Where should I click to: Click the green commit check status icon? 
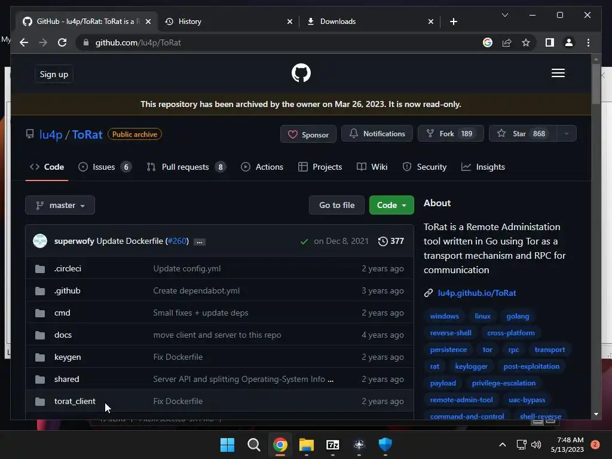click(x=304, y=241)
